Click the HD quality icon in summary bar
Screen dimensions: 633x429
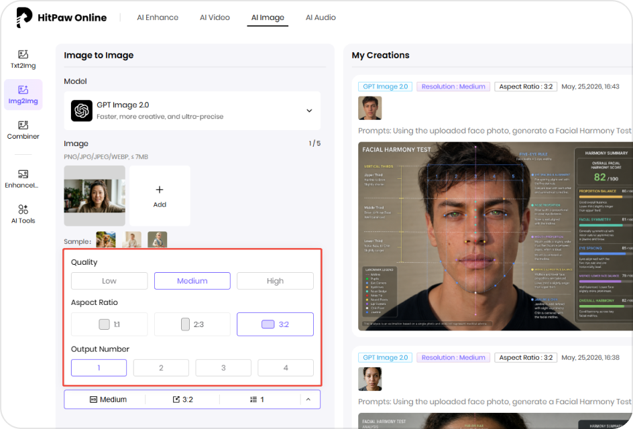(93, 400)
